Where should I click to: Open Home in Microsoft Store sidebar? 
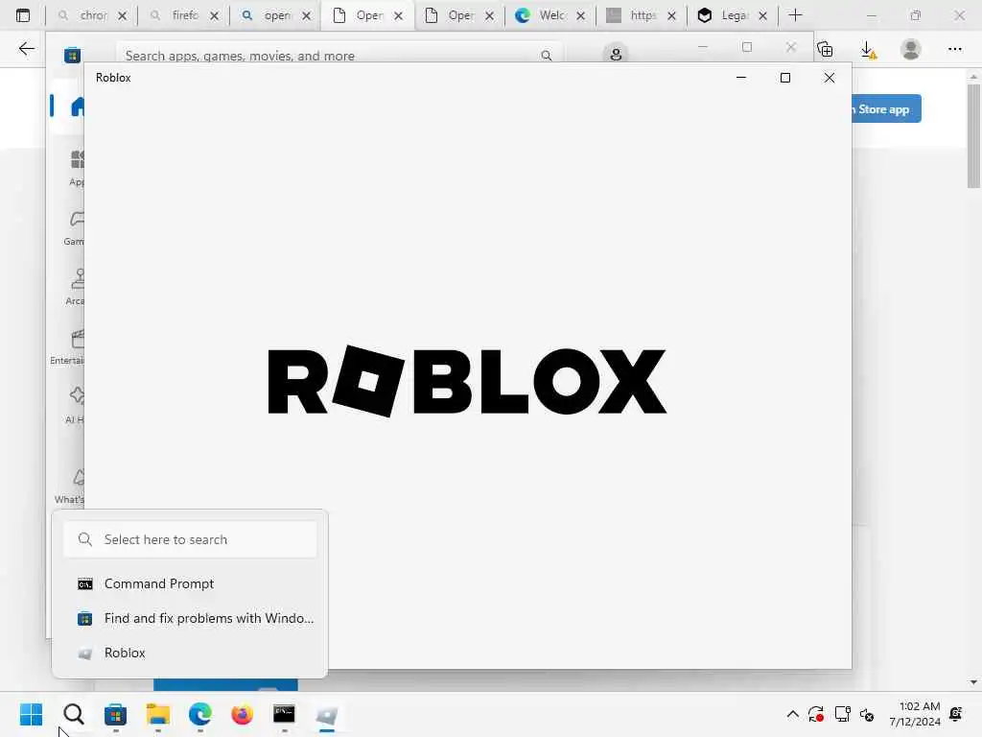pyautogui.click(x=77, y=107)
